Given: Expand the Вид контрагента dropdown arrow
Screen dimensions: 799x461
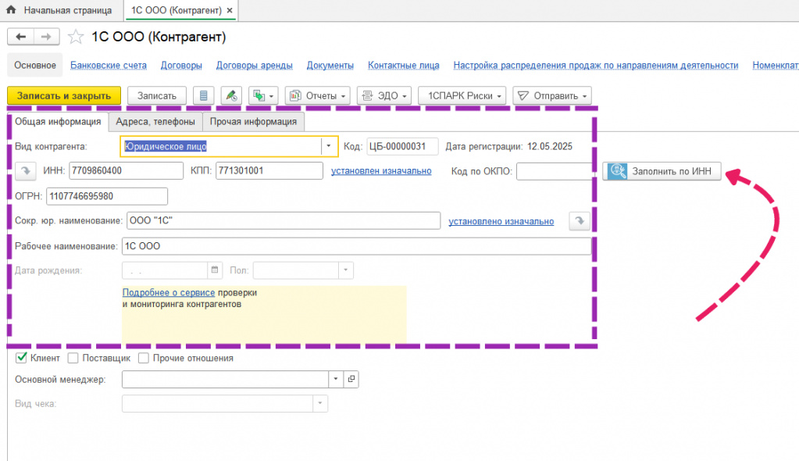Looking at the screenshot, I should (329, 146).
